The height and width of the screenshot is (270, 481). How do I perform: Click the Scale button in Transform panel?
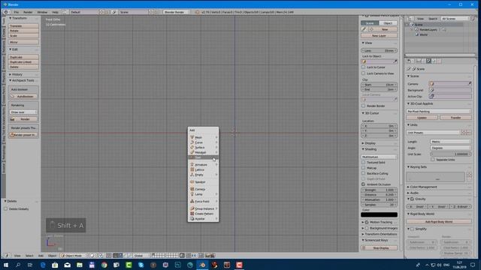23,36
